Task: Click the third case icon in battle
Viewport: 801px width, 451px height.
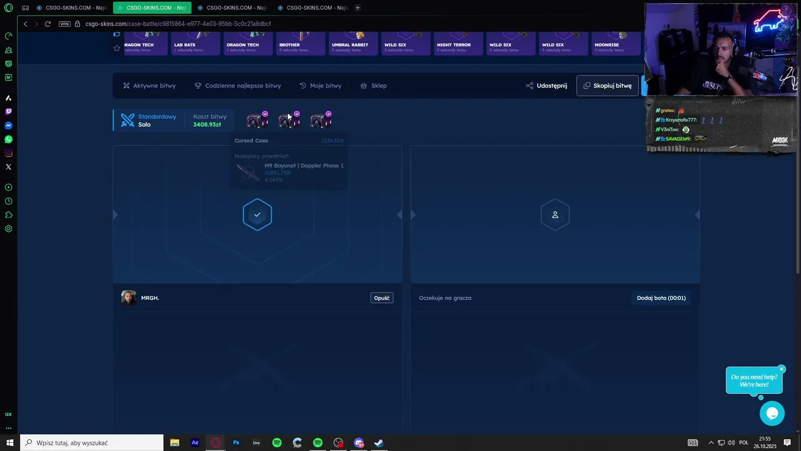Action: pyautogui.click(x=321, y=120)
